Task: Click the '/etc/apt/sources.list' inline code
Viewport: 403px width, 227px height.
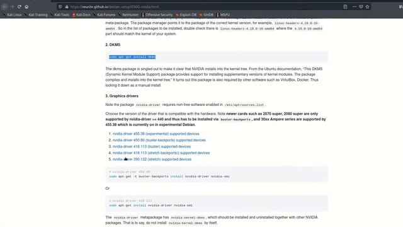Action: pos(244,105)
